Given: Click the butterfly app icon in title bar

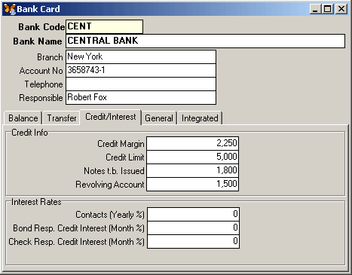Looking at the screenshot, I should click(10, 9).
